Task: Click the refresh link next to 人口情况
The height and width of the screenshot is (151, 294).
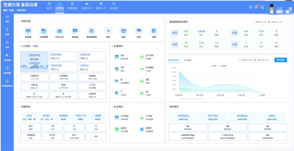Action: coord(35,46)
